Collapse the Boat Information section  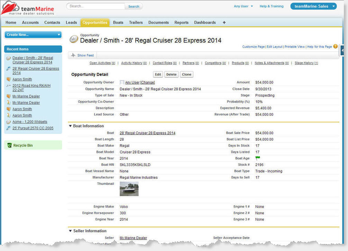(70, 126)
